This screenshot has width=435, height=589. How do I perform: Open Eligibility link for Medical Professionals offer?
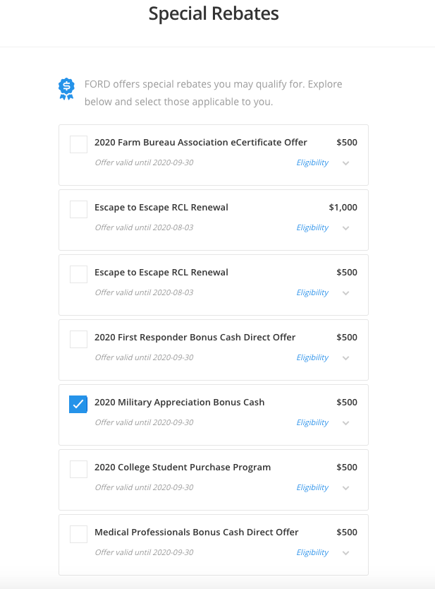point(312,552)
